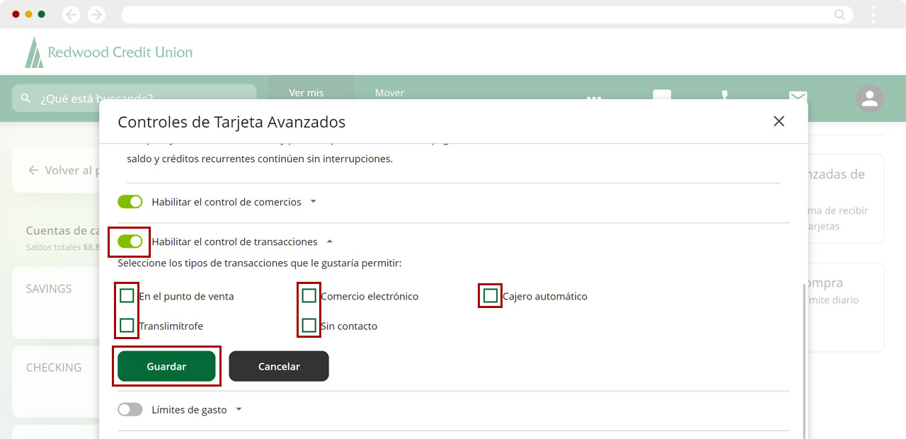Image resolution: width=906 pixels, height=439 pixels.
Task: Select the Translimítrofe checkbox
Action: click(x=127, y=326)
